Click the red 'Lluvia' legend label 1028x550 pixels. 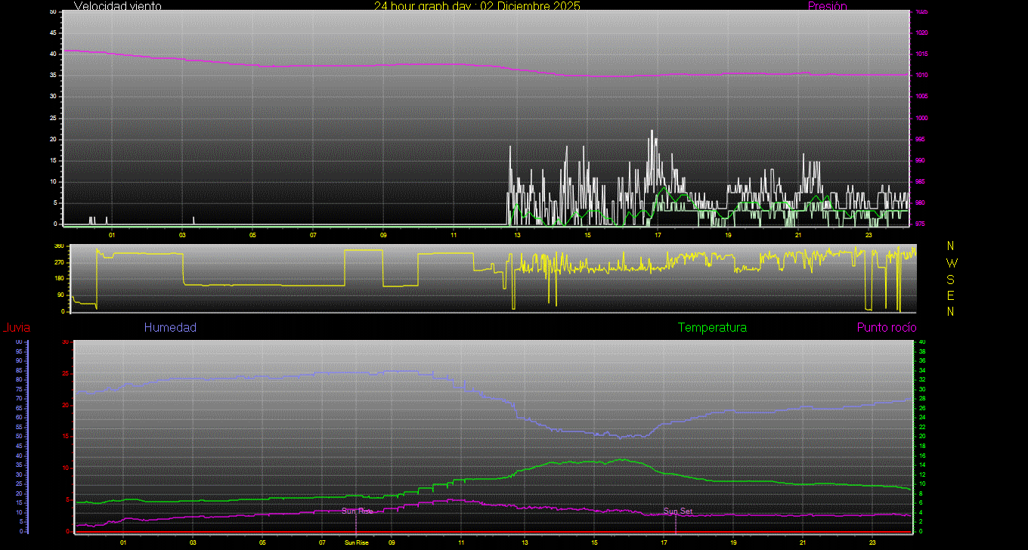16,327
